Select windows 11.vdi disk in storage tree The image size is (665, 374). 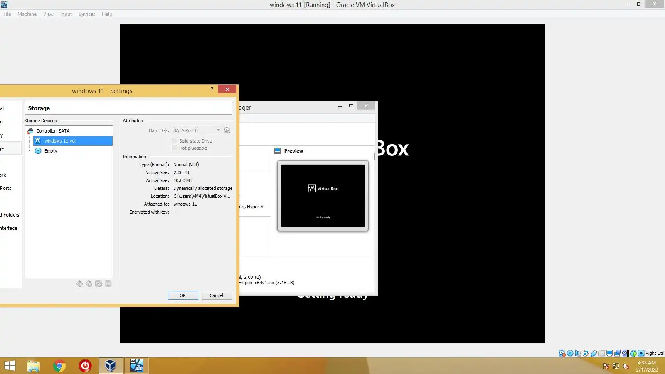pyautogui.click(x=72, y=141)
